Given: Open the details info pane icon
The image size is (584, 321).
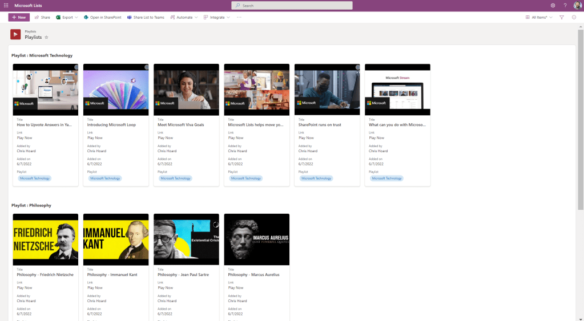Looking at the screenshot, I should pyautogui.click(x=574, y=18).
